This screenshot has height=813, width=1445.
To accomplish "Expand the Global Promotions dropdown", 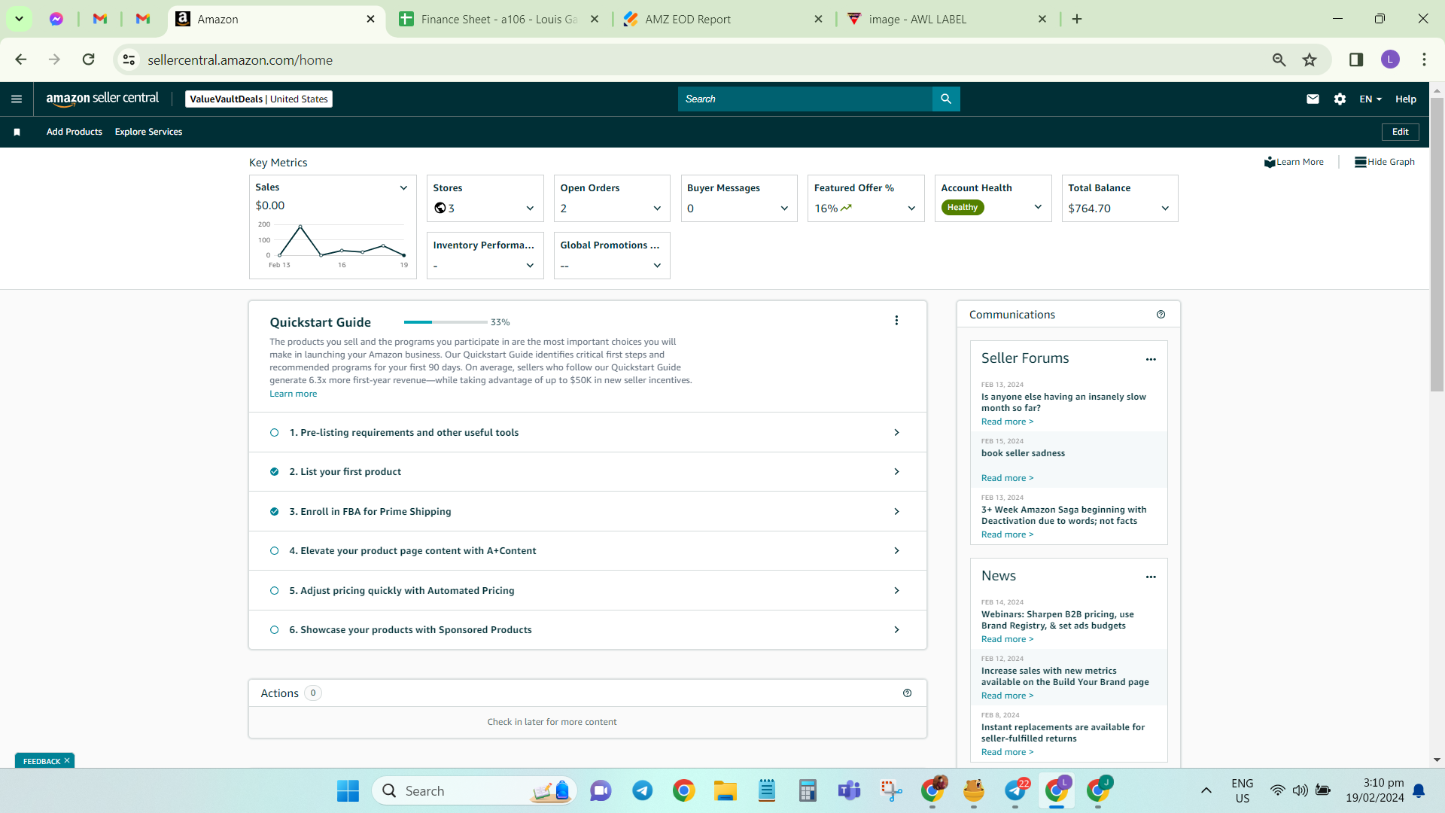I will click(657, 266).
